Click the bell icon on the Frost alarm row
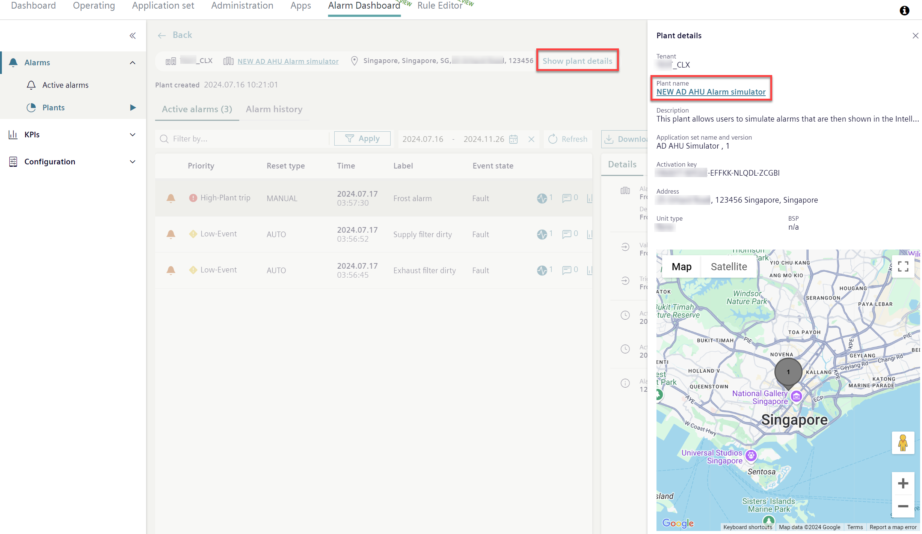This screenshot has height=534, width=922. pyautogui.click(x=171, y=198)
